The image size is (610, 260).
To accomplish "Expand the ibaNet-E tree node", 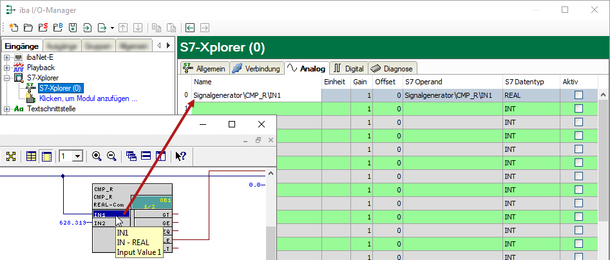I will [7, 57].
